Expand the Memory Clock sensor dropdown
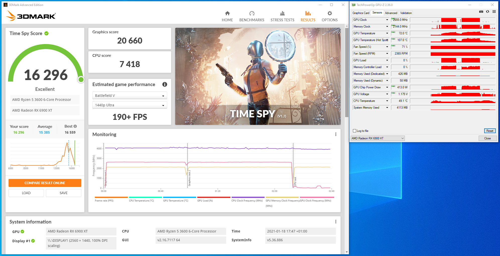Screen dimensions: 500x256 point(387,27)
